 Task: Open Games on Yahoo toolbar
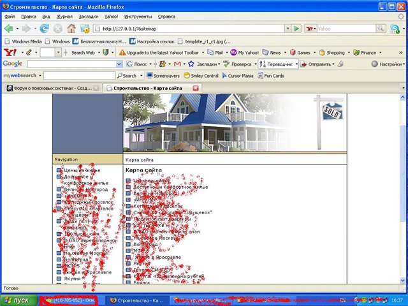coord(300,52)
